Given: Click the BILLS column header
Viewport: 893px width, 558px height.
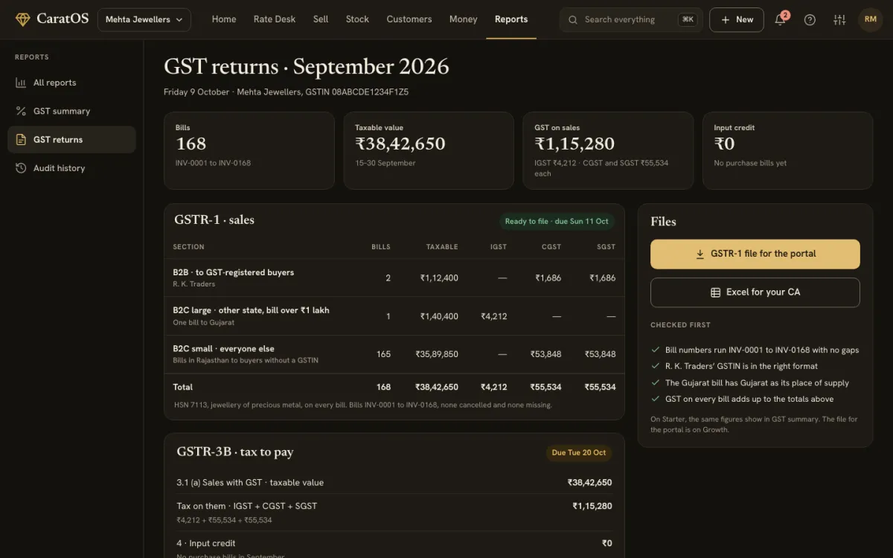Looking at the screenshot, I should pos(381,247).
